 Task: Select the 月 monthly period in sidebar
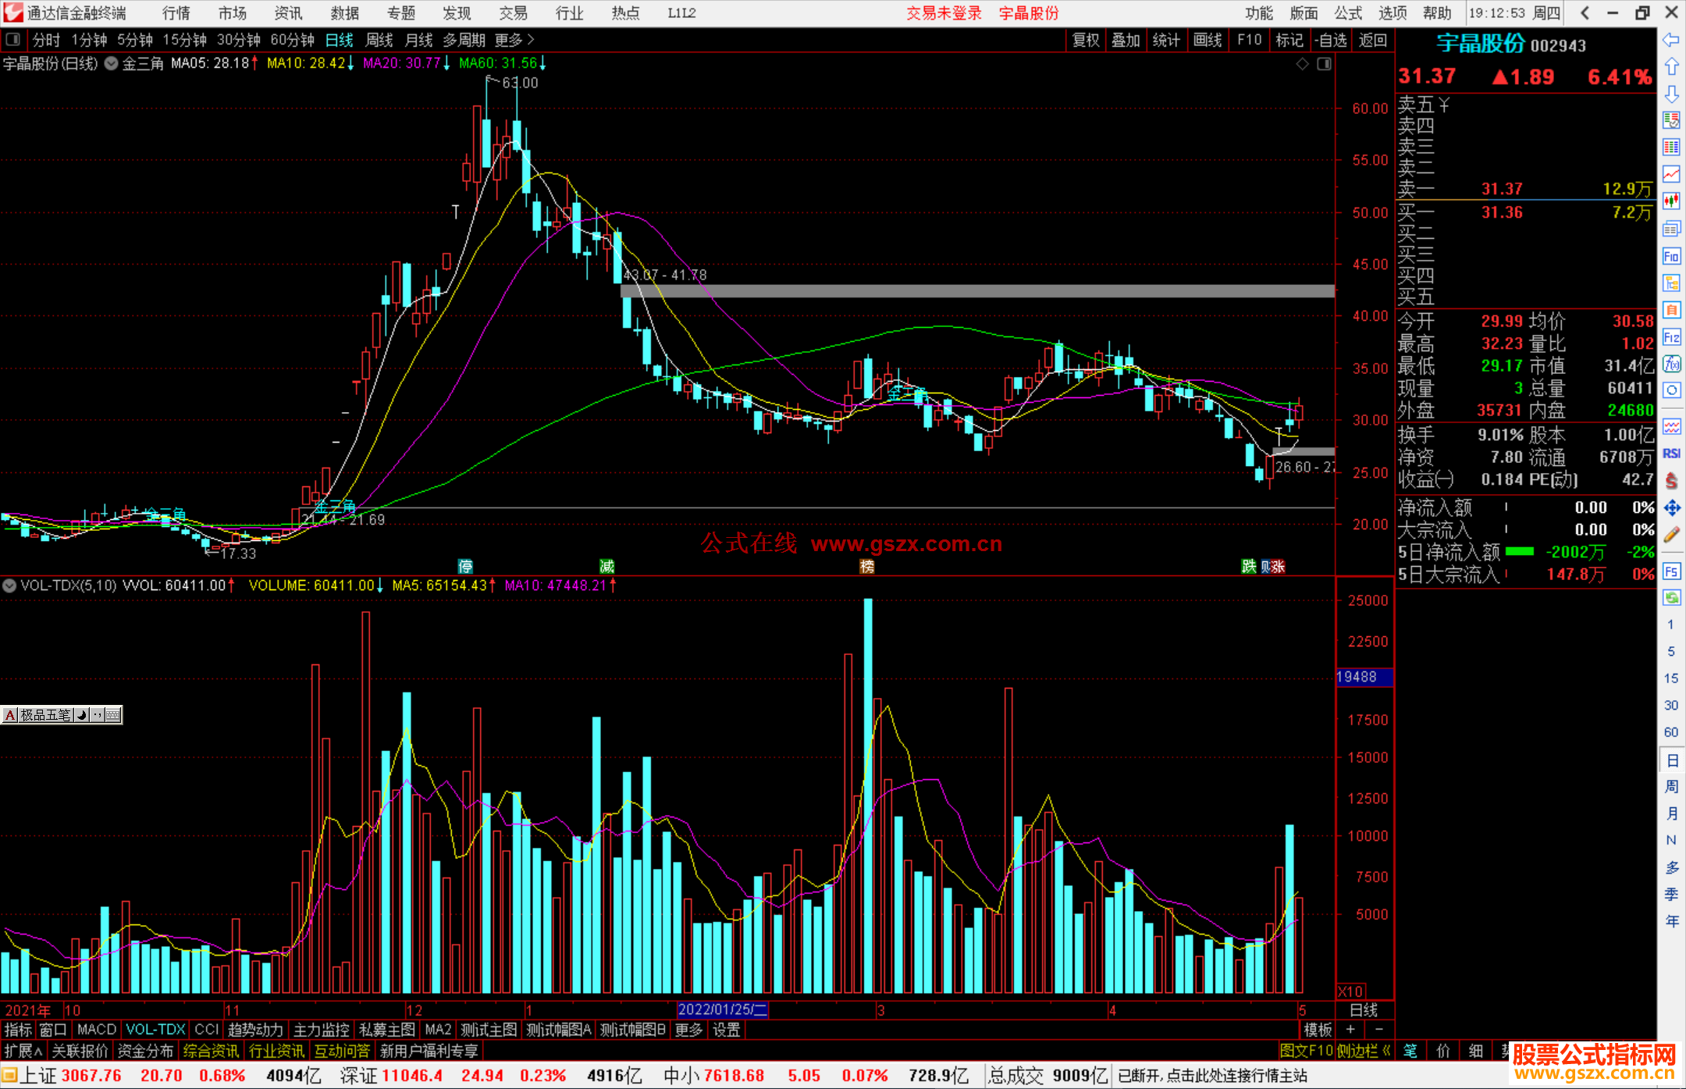(1672, 813)
